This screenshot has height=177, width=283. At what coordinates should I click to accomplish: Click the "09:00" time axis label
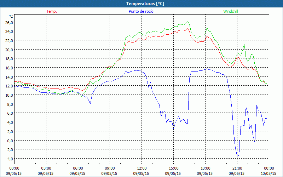coord(110,169)
